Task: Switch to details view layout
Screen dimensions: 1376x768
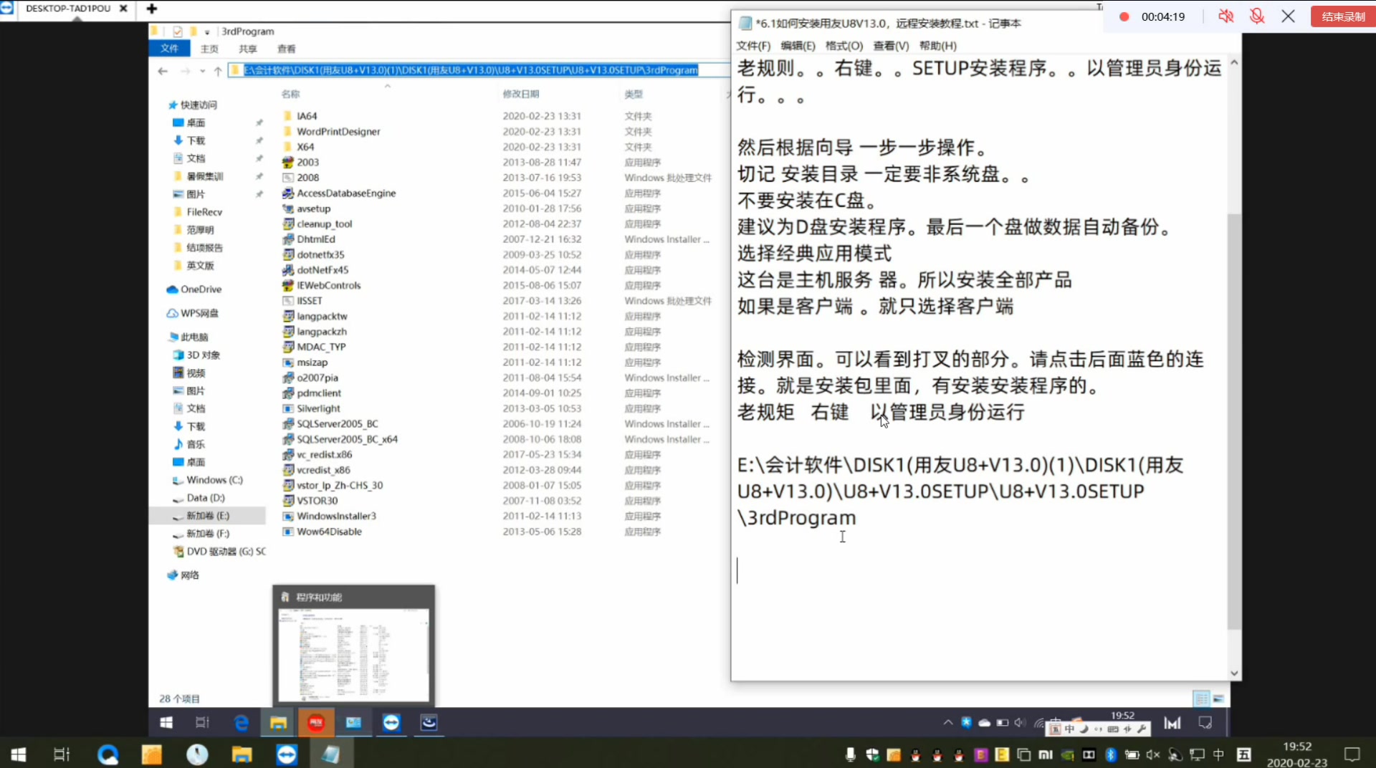Action: [1201, 699]
